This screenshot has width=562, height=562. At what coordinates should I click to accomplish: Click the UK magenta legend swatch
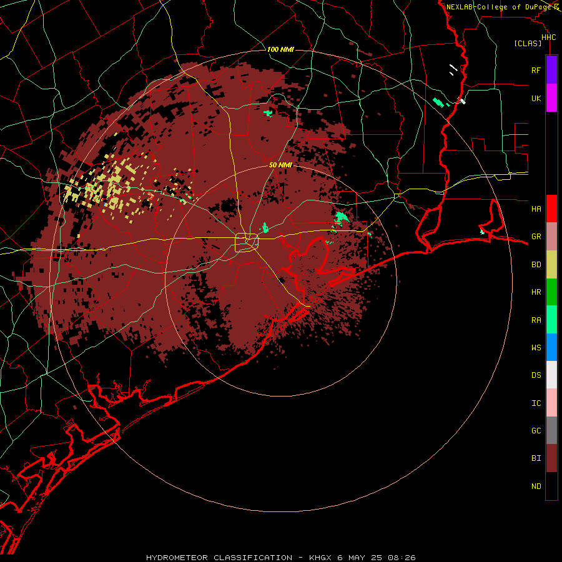point(551,98)
